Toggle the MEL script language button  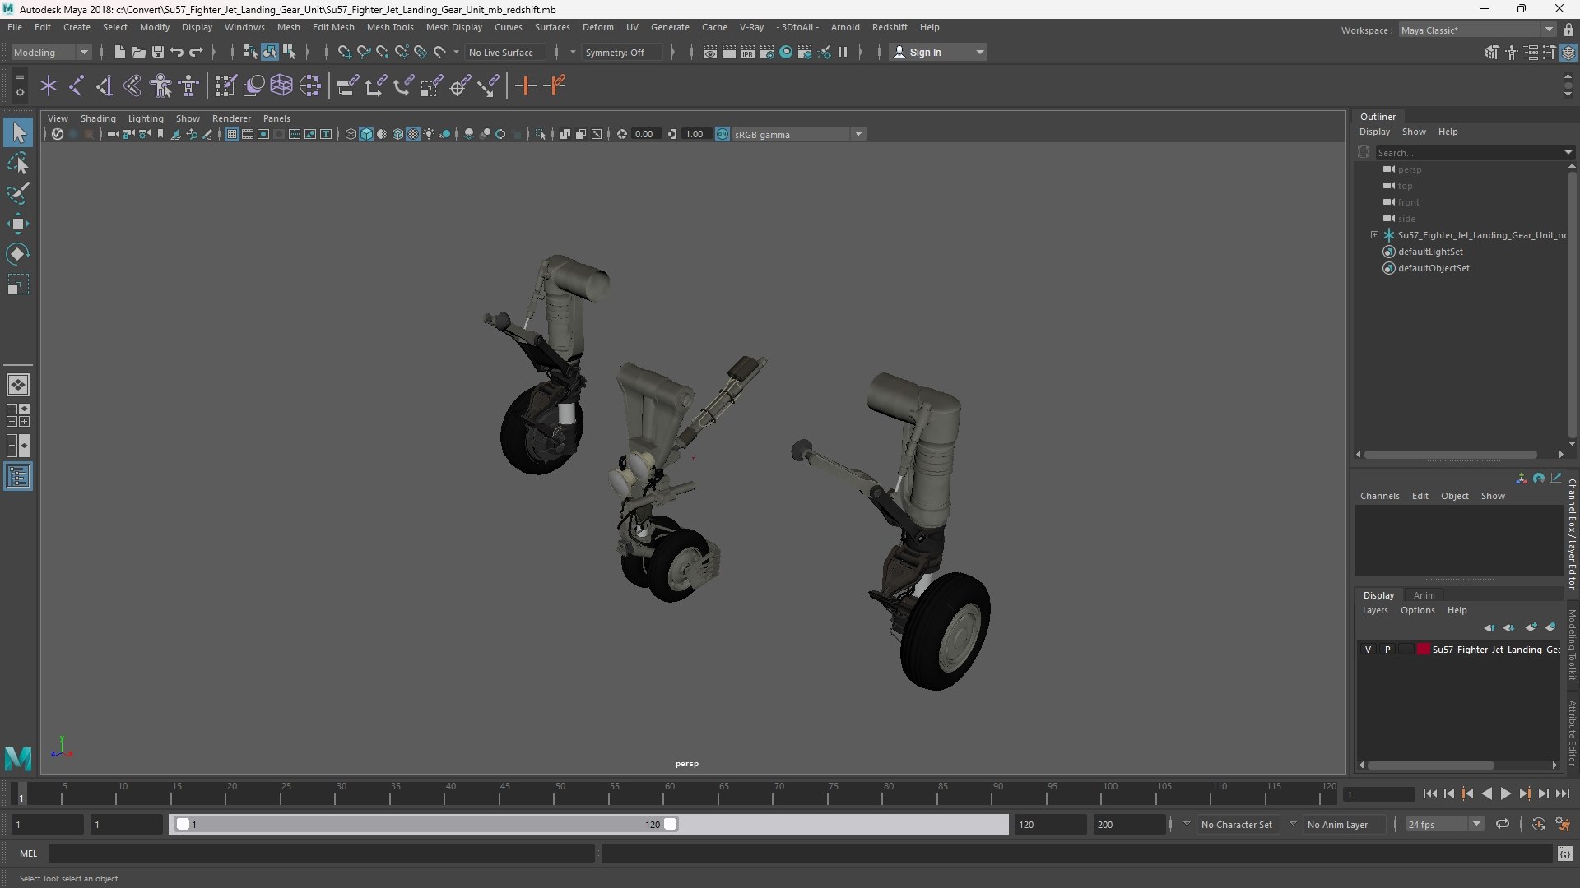29,853
